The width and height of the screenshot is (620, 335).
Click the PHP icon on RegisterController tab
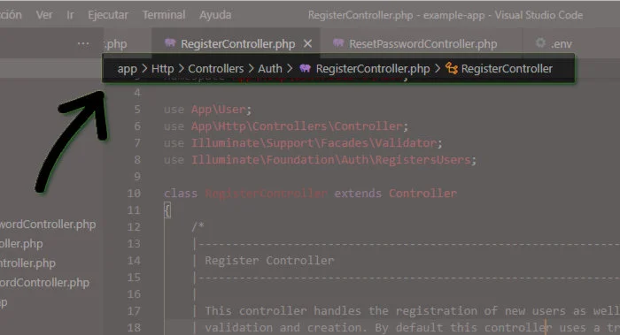[170, 42]
